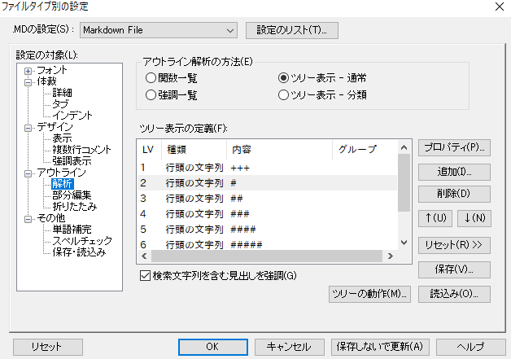Select 強調表示 tree item
This screenshot has height=359, width=511.
[72, 161]
